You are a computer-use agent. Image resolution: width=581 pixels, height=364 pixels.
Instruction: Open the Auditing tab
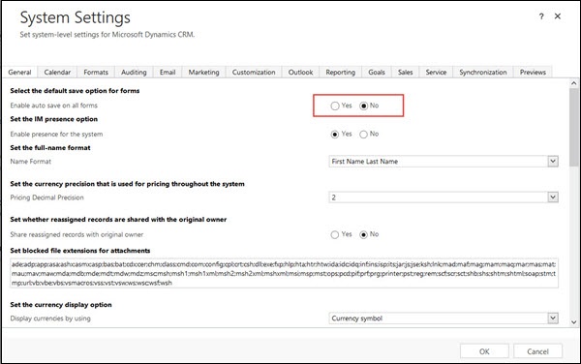tap(134, 73)
